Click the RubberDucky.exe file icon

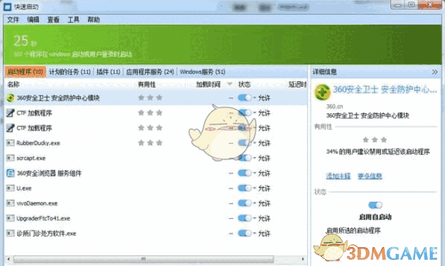click(10, 143)
